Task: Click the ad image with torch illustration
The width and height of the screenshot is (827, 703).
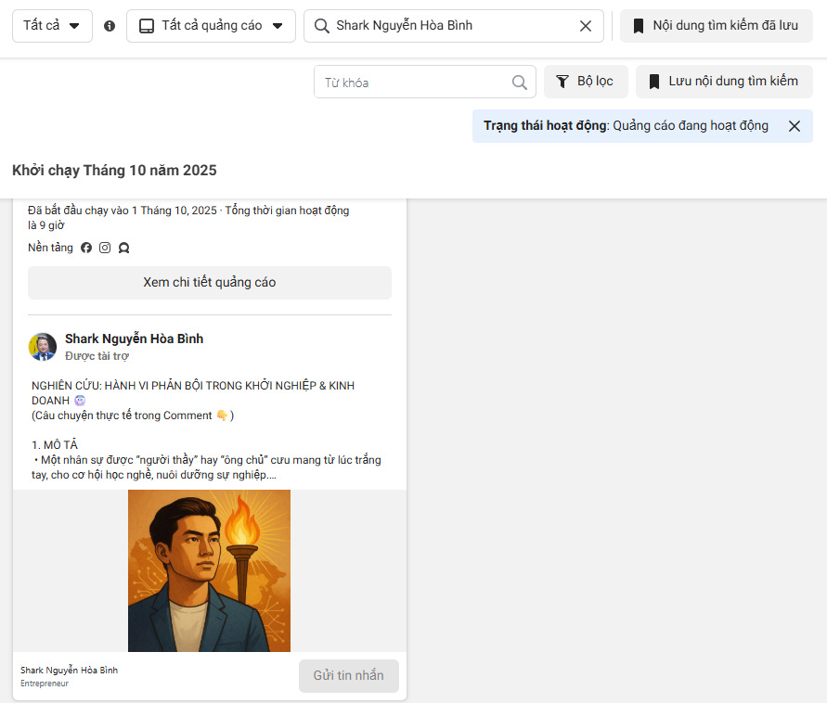Action: [x=209, y=570]
